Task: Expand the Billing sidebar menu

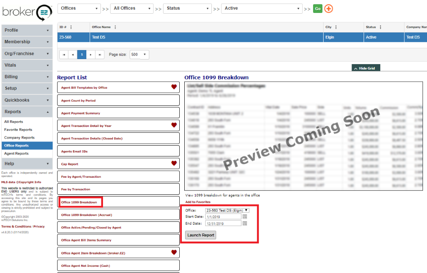Action: 27,77
